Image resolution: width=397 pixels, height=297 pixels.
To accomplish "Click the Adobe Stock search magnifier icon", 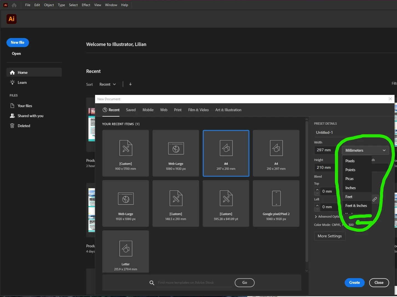I will 152,283.
